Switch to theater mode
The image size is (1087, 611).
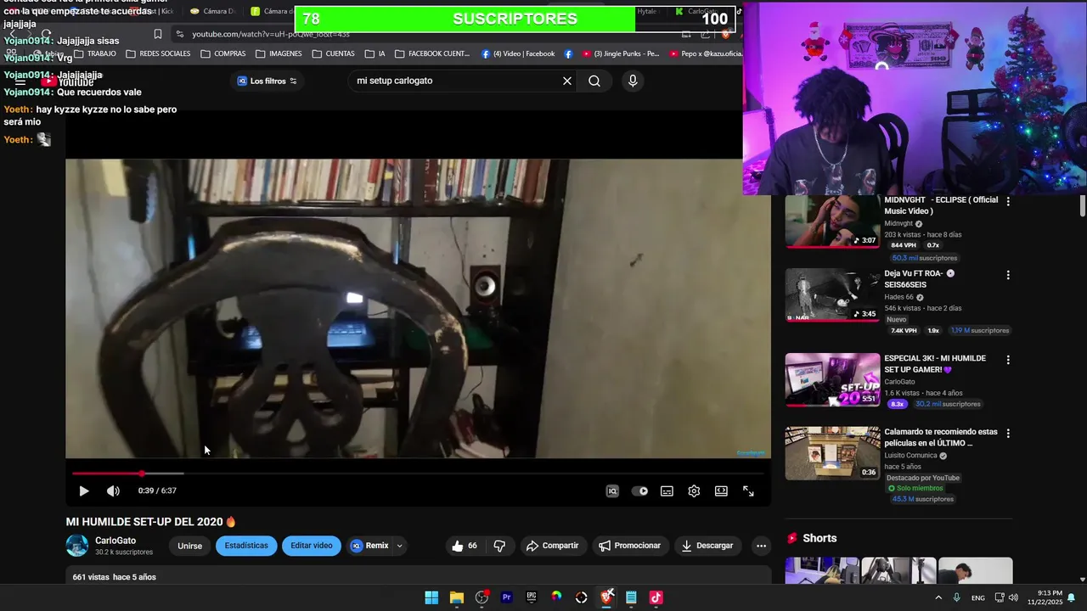pos(721,490)
